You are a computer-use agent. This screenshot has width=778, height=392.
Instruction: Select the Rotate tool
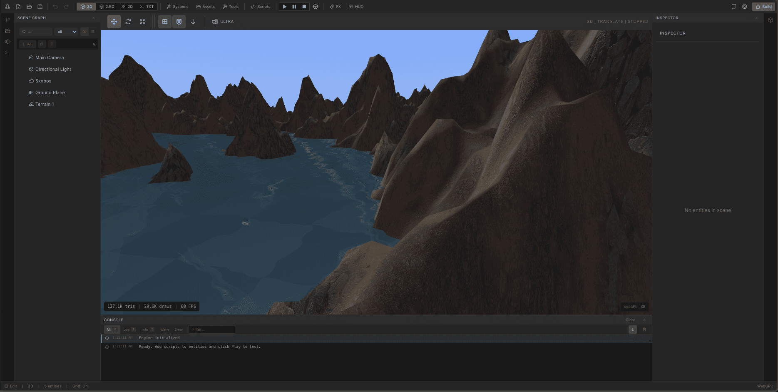tap(128, 22)
